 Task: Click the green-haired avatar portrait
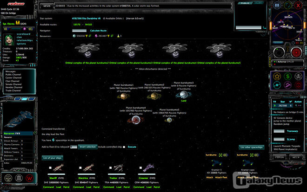(x=9, y=40)
